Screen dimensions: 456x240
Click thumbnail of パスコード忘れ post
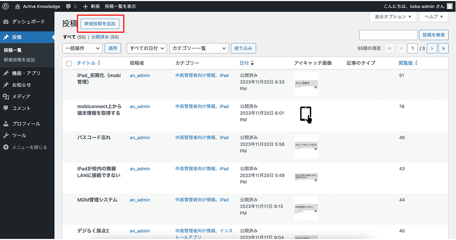click(x=306, y=146)
